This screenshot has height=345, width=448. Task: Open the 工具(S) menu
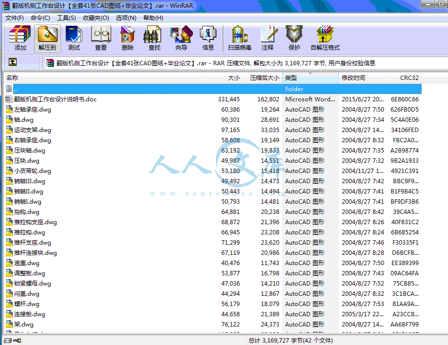point(67,18)
